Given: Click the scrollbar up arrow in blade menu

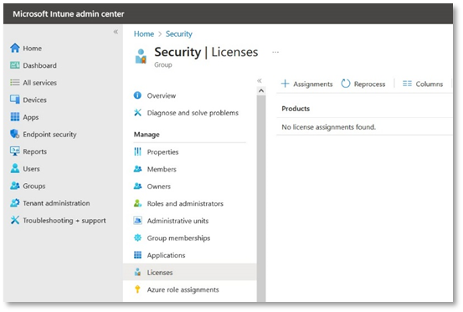Looking at the screenshot, I should pyautogui.click(x=261, y=91).
